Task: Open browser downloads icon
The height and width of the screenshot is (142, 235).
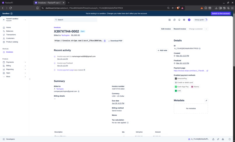Action: tap(216, 8)
